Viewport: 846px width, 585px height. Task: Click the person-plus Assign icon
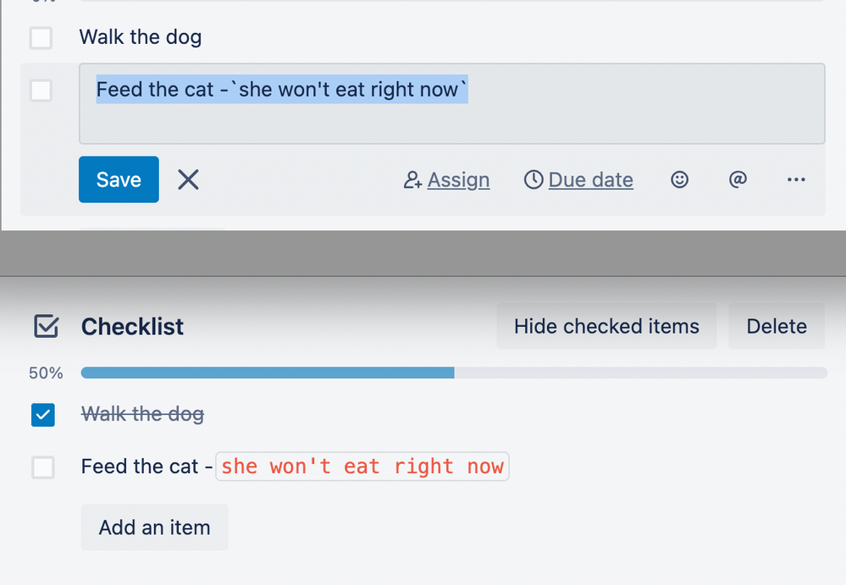click(x=412, y=179)
